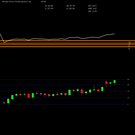This screenshot has width=135, height=135.
Task: Click the "OH: 8.87" statistic
Action: click(x=93, y=9)
